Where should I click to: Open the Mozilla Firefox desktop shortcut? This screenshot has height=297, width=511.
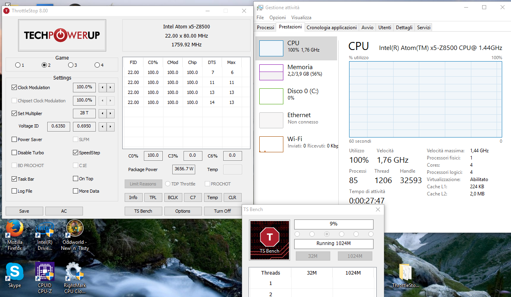click(15, 235)
